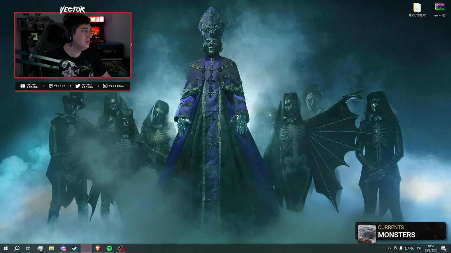451x253 pixels.
Task: Change the ESP input language
Action: 419,248
